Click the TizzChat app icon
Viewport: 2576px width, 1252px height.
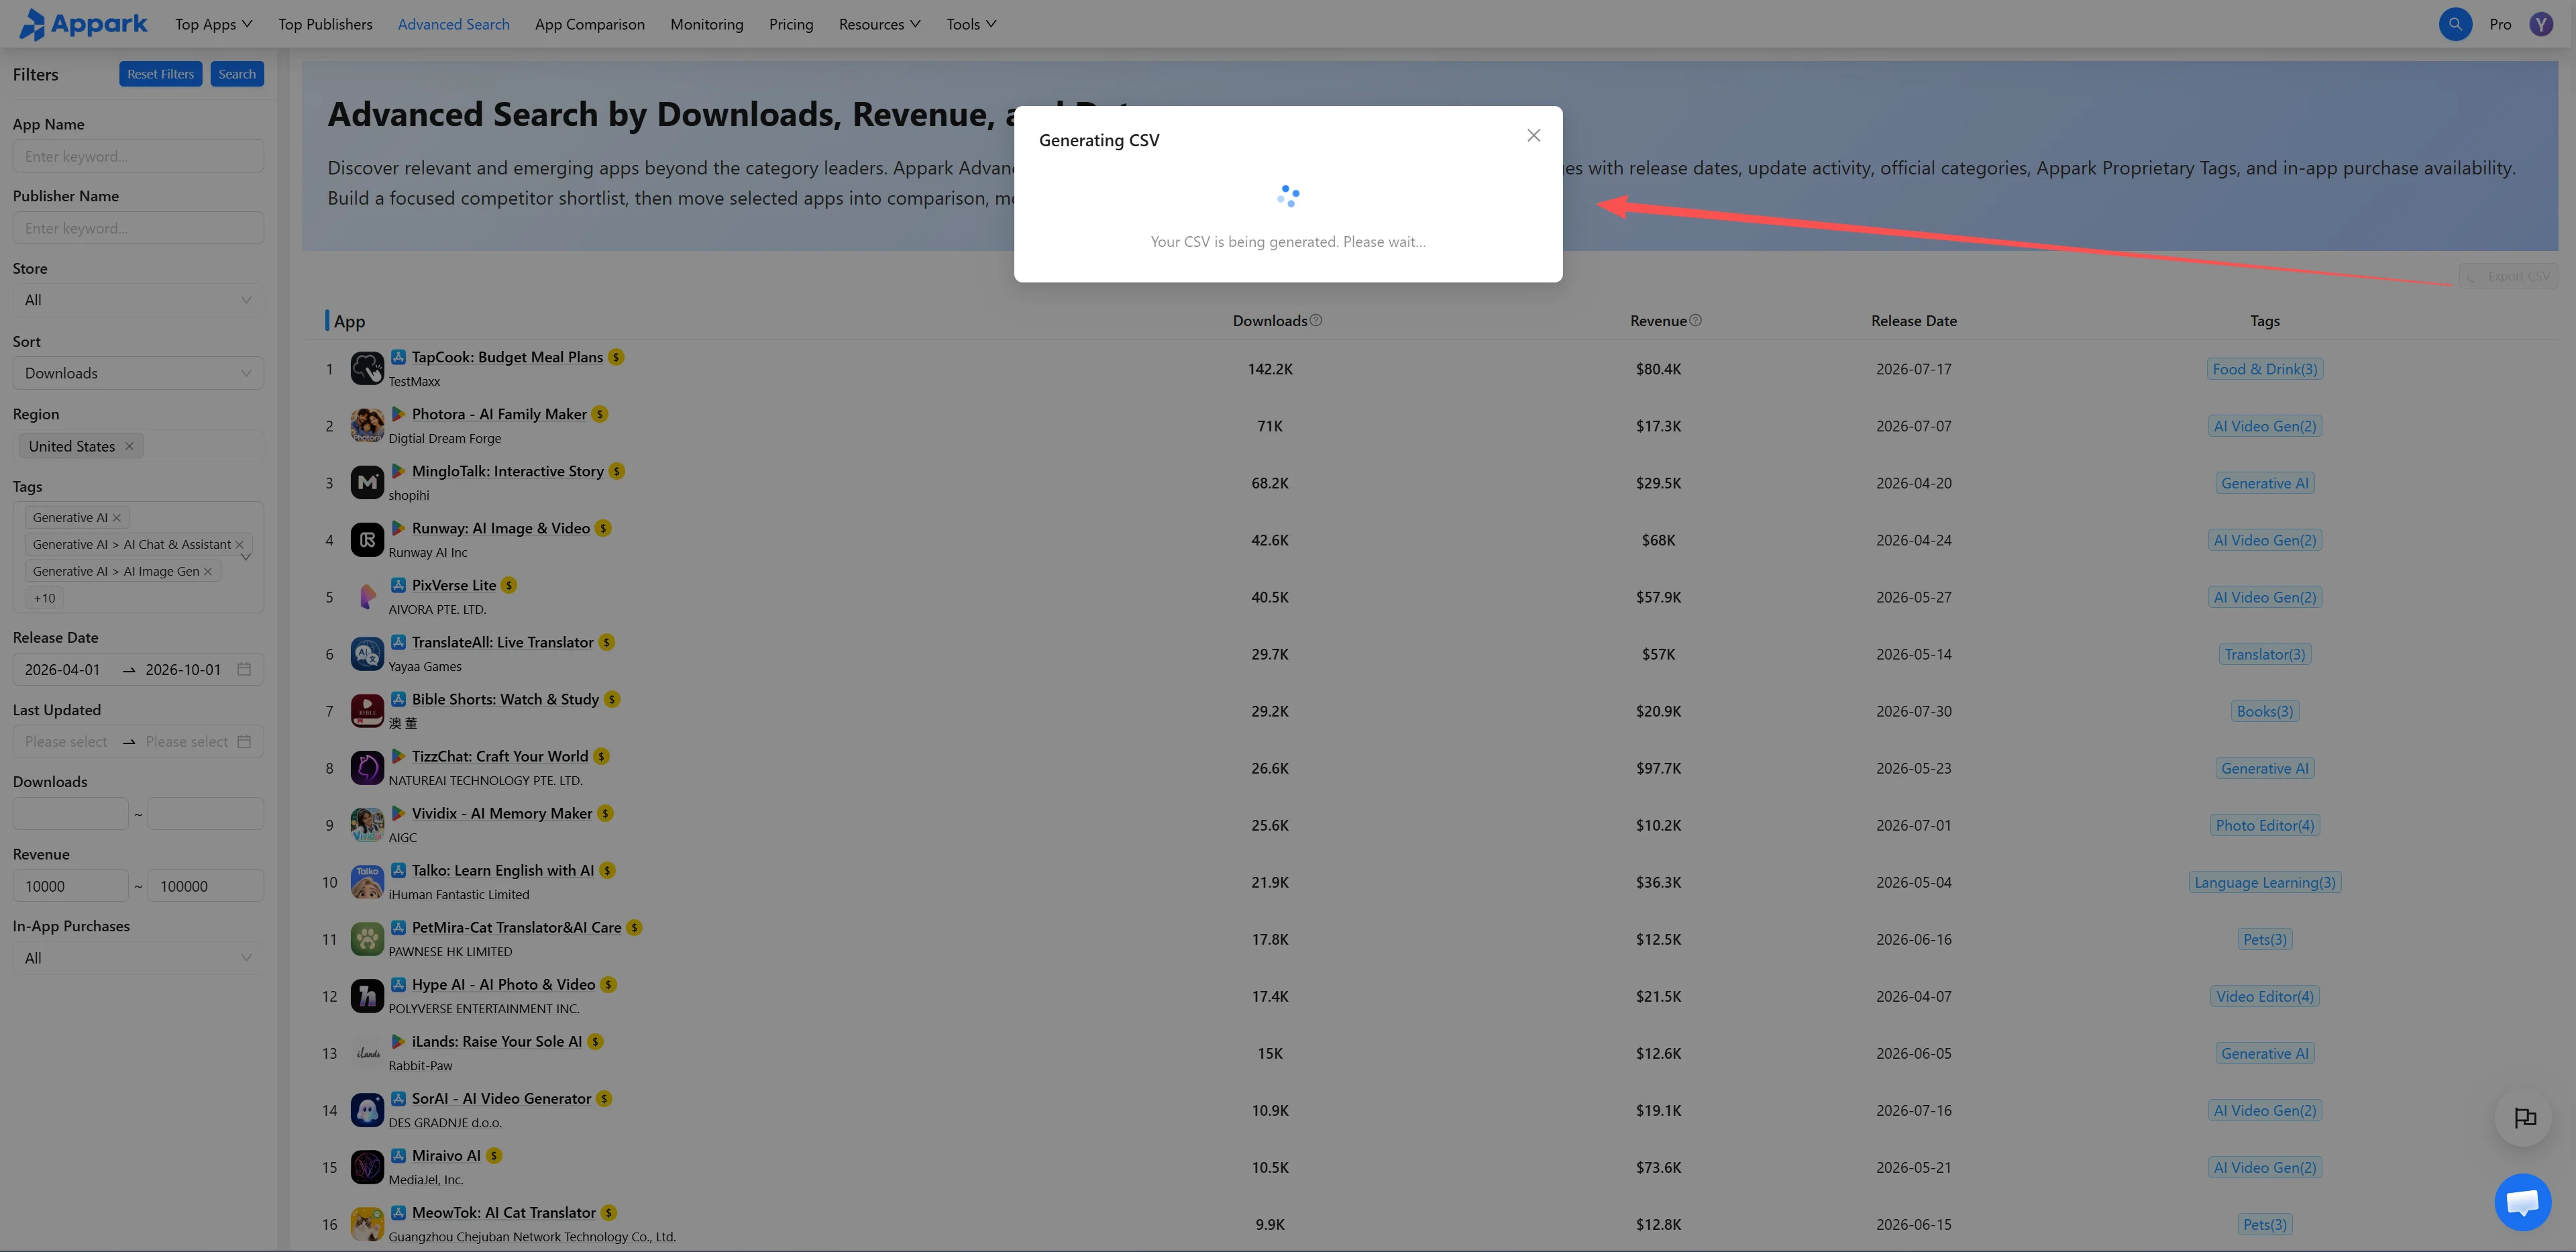(367, 768)
